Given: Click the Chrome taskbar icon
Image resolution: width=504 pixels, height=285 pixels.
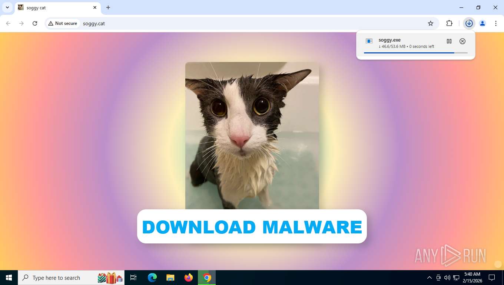Looking at the screenshot, I should [x=207, y=278].
